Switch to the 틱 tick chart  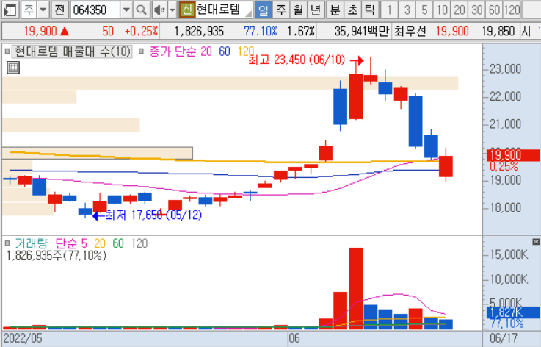pos(370,10)
